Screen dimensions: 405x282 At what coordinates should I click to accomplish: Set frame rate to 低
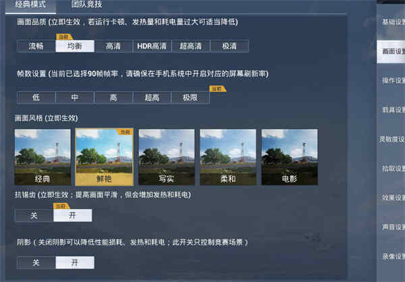click(36, 98)
